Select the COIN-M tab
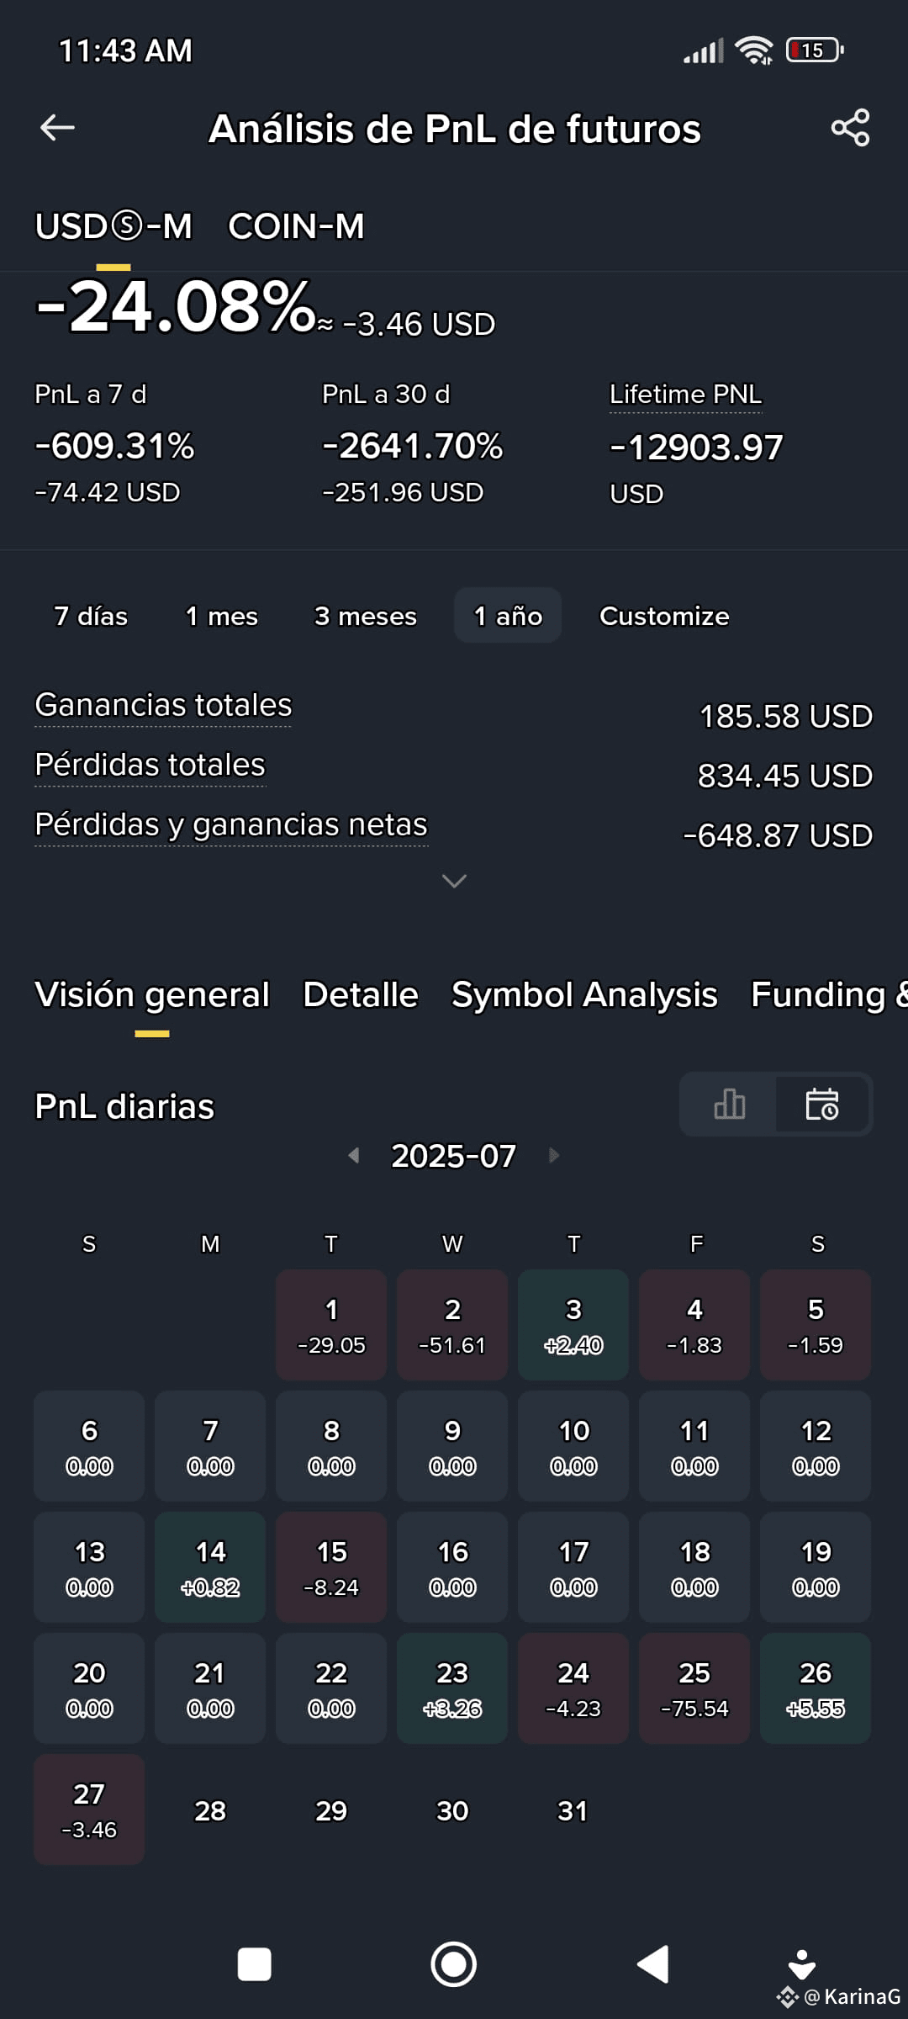This screenshot has width=908, height=2019. click(x=296, y=226)
